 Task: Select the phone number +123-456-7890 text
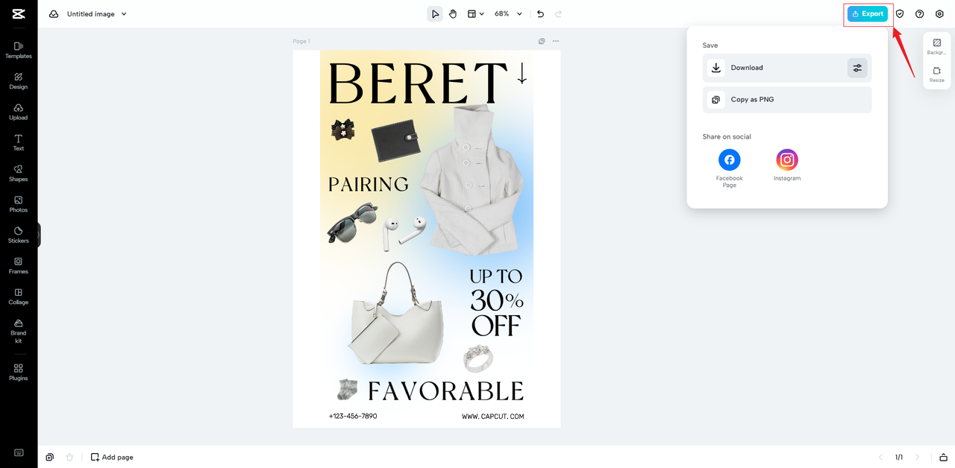pos(353,416)
